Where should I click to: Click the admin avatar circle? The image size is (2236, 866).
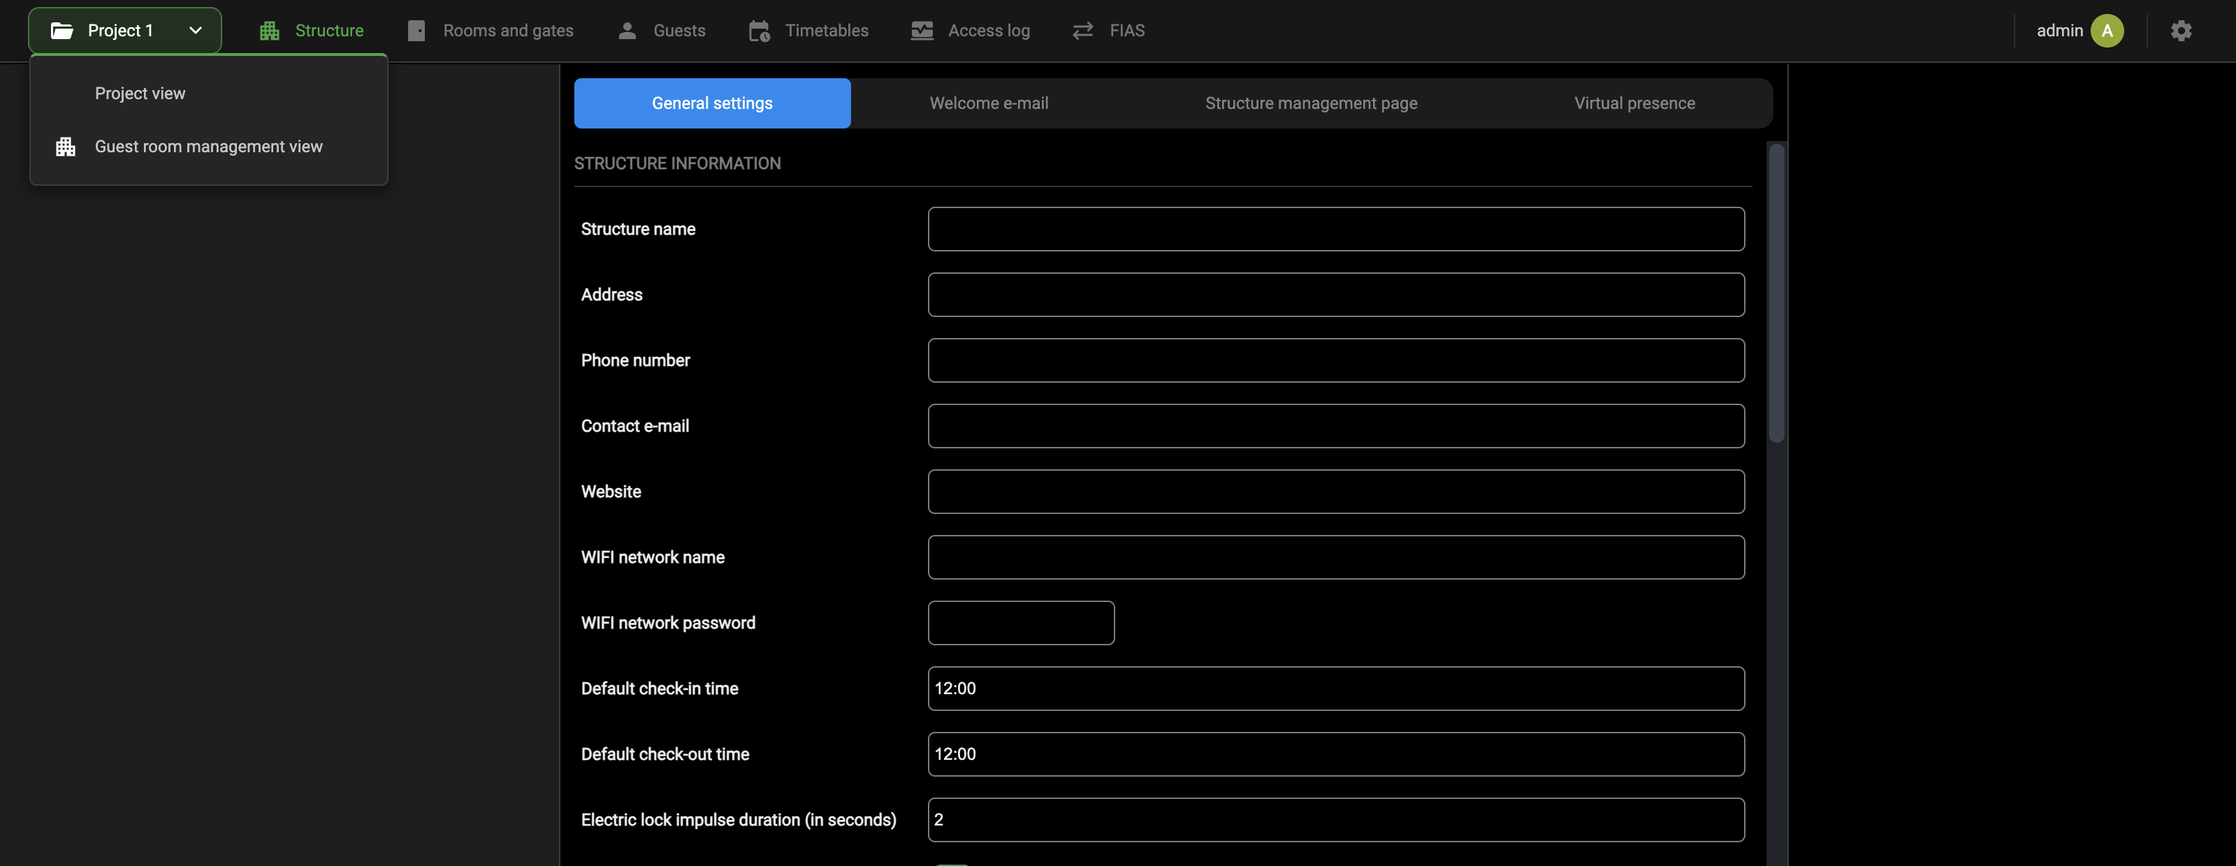(x=2107, y=30)
